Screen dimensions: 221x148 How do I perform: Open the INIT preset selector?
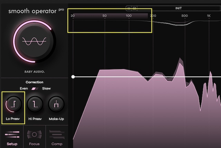point(179,8)
